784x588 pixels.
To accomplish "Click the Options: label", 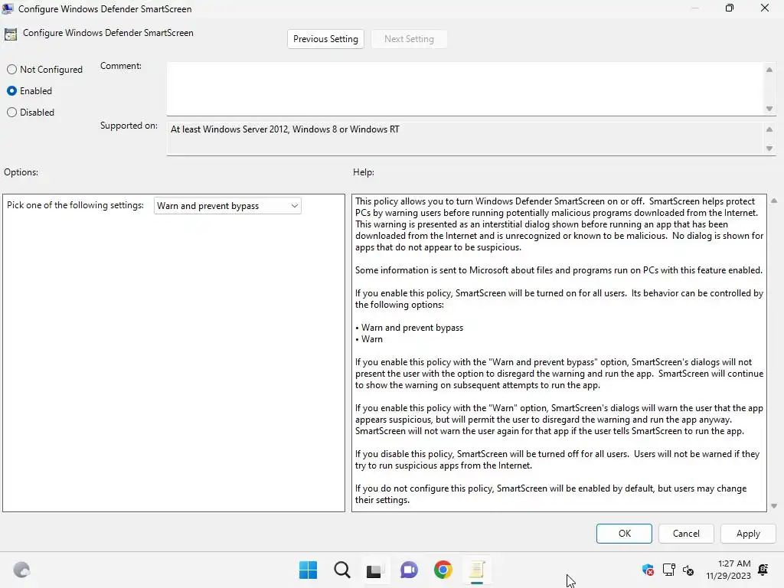I will coord(21,172).
